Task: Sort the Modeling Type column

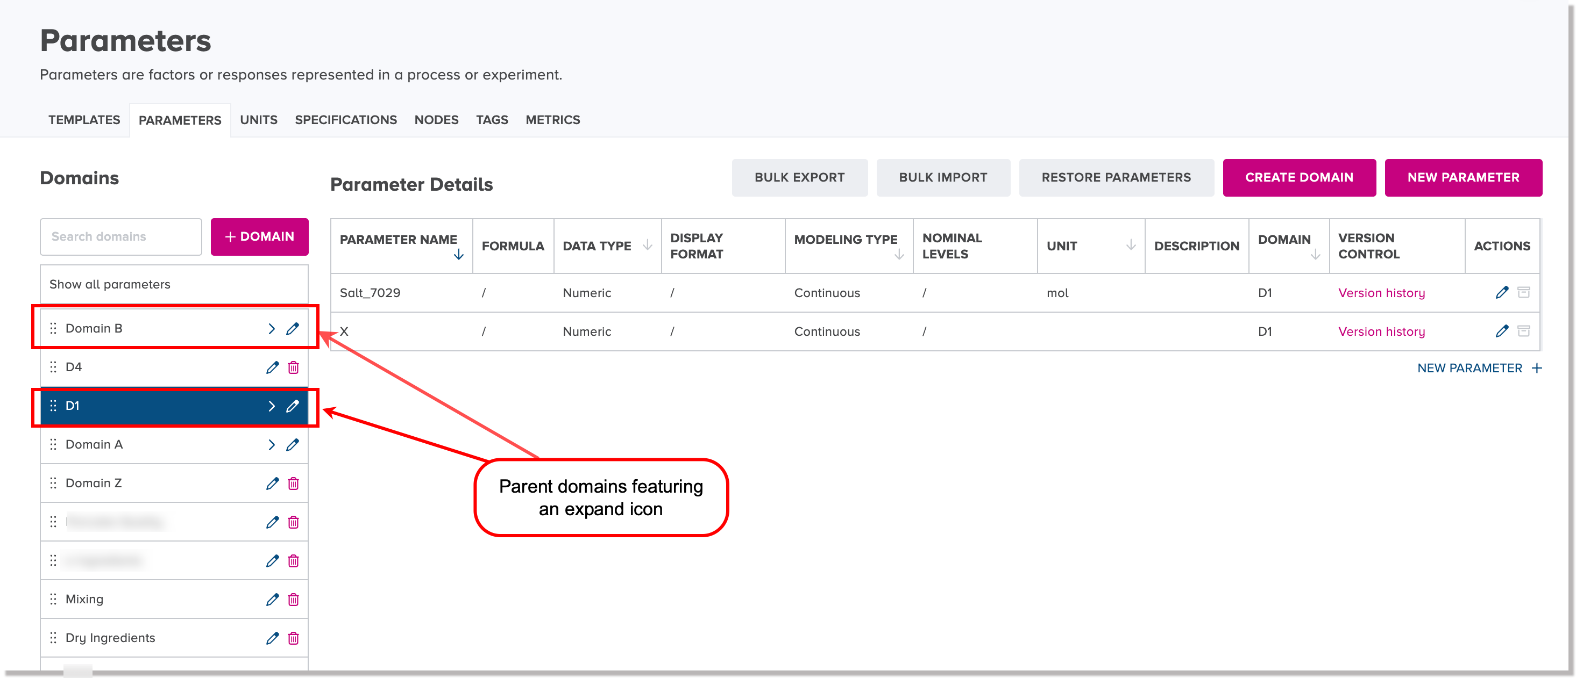Action: click(899, 255)
